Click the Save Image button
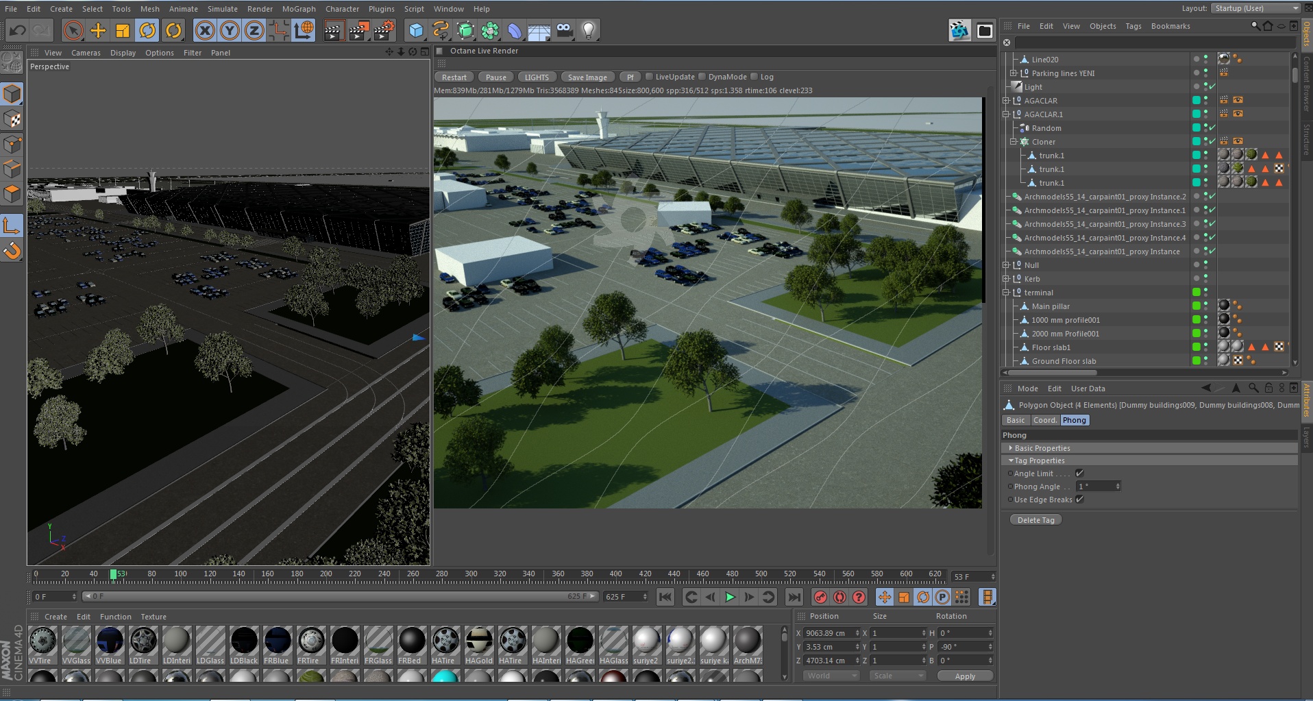This screenshot has height=701, width=1313. pos(587,77)
